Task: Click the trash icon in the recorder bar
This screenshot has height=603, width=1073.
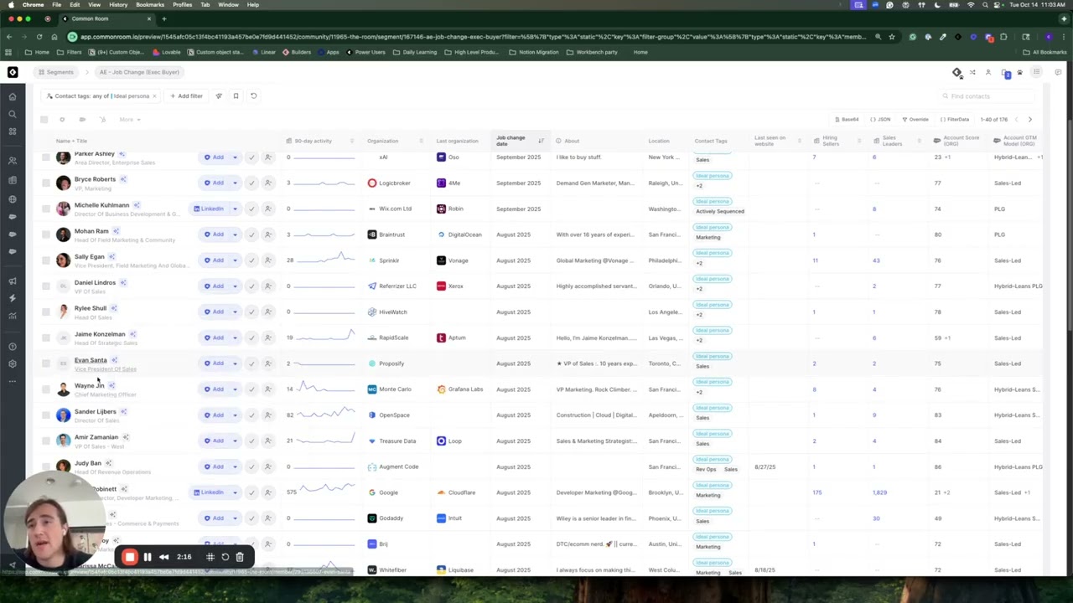Action: coord(240,557)
